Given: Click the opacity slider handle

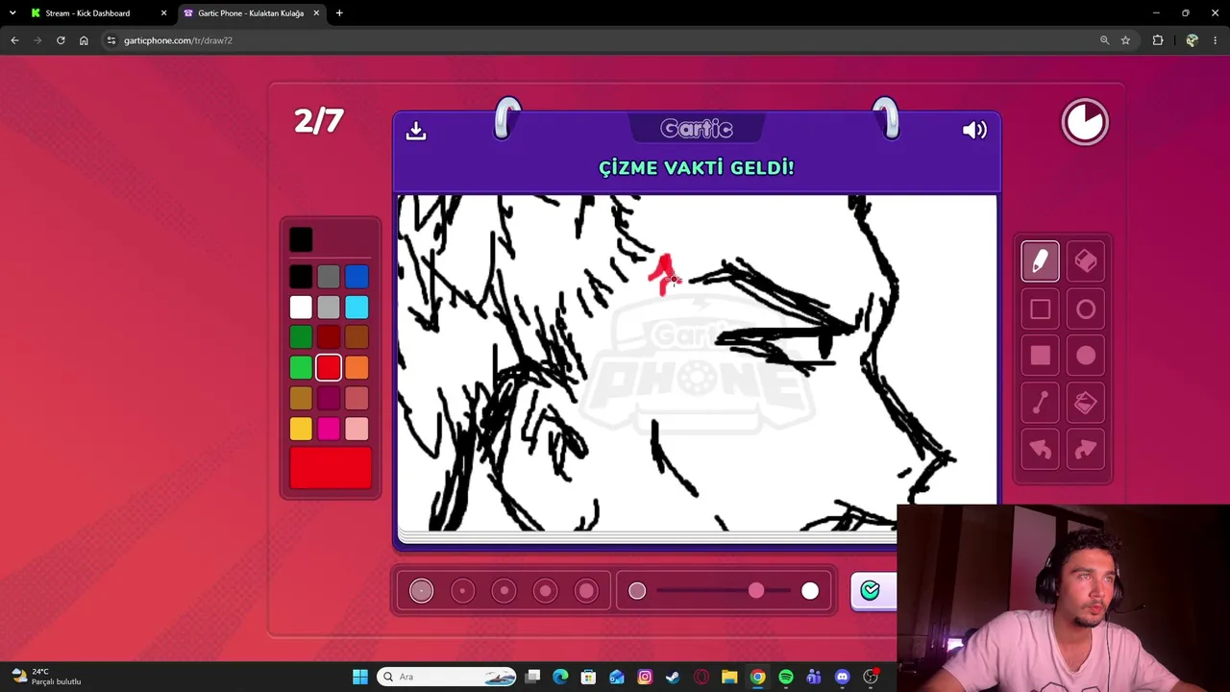Looking at the screenshot, I should [756, 591].
